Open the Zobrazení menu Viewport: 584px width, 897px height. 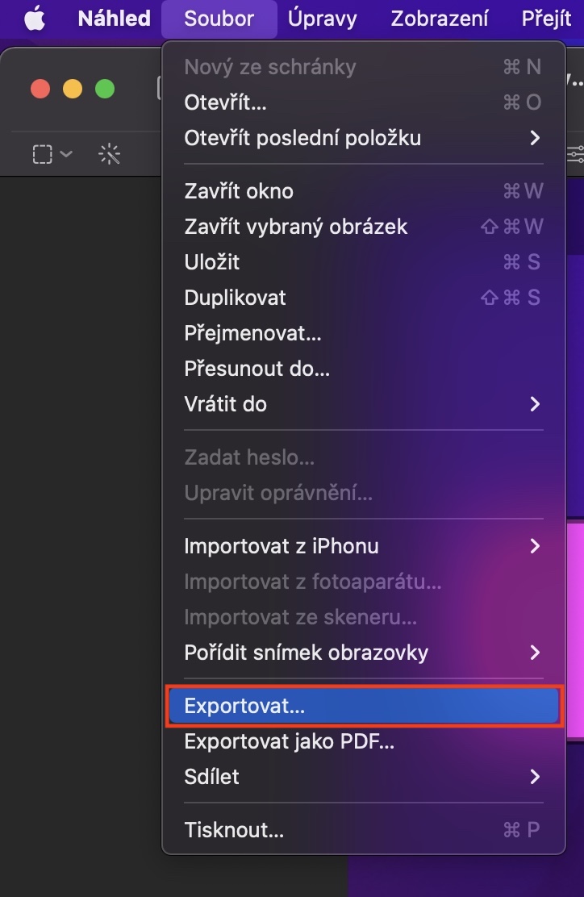point(440,19)
